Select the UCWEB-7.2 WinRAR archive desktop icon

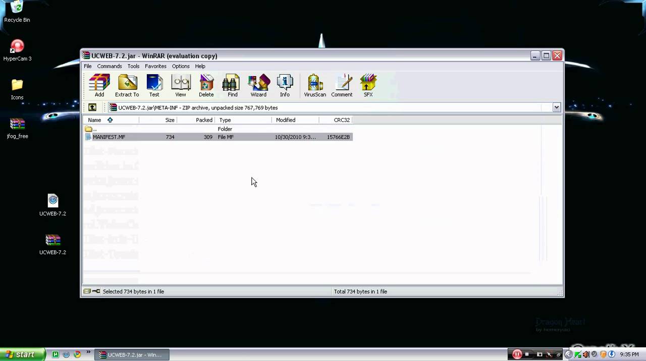[x=53, y=245]
